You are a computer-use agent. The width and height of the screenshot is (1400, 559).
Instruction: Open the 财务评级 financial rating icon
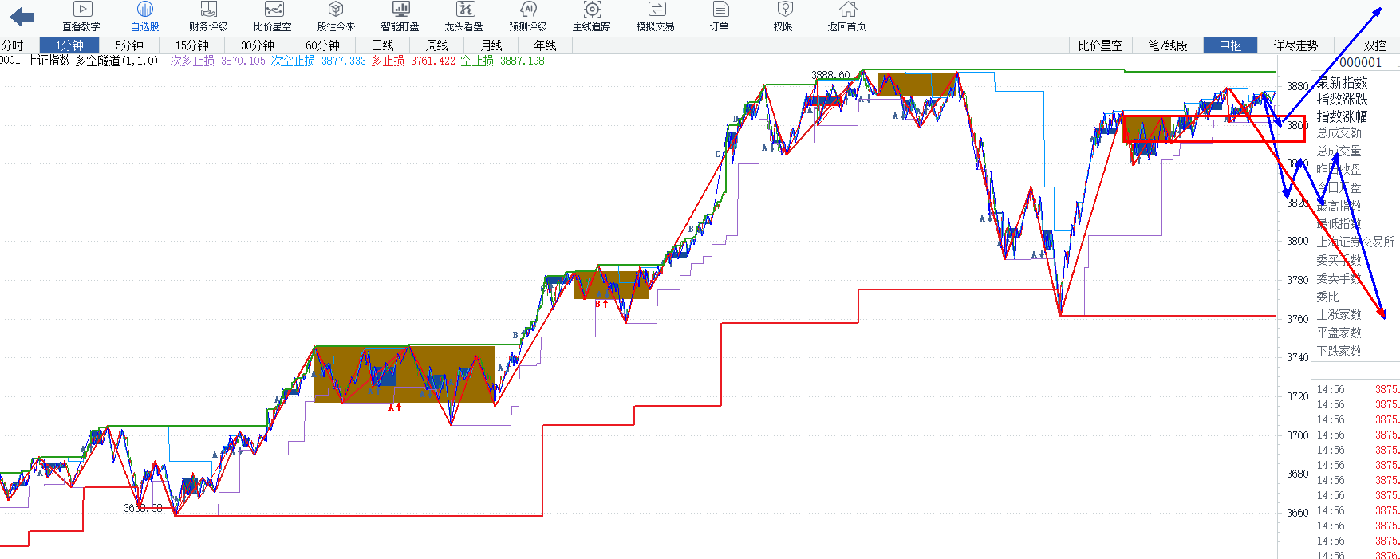(x=208, y=17)
